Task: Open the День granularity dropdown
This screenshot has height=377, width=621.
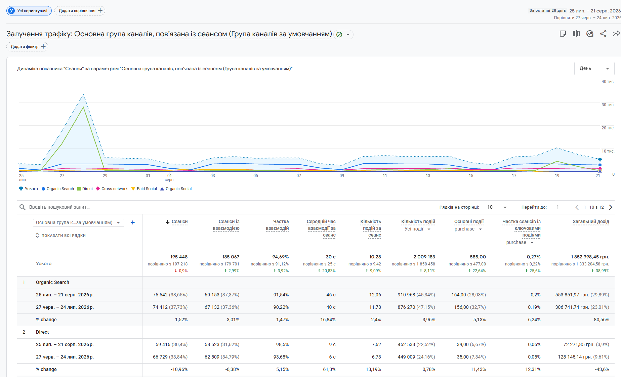Action: tap(594, 69)
